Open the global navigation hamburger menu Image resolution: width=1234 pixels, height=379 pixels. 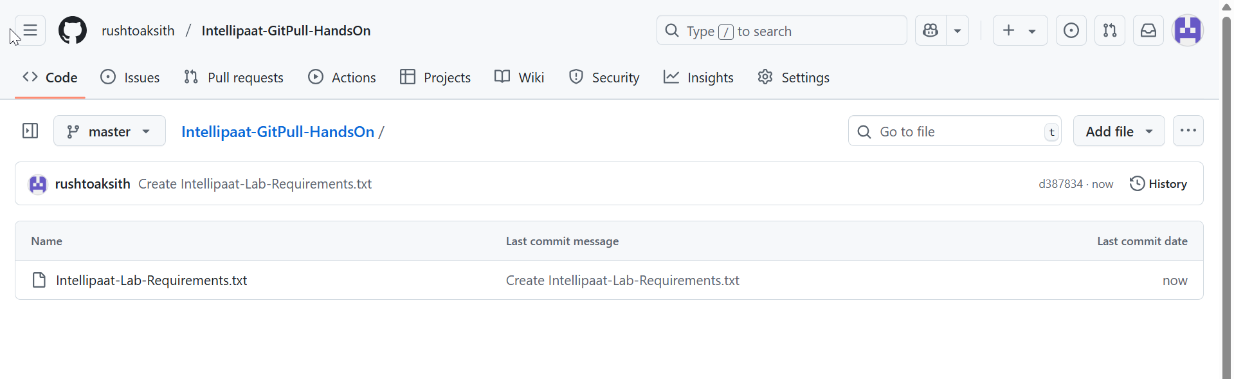30,30
